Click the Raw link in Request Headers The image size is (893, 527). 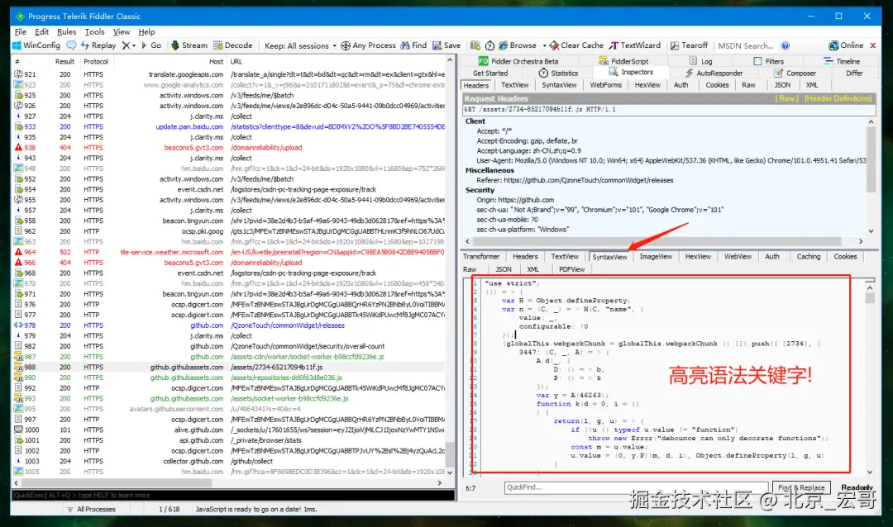pos(786,98)
